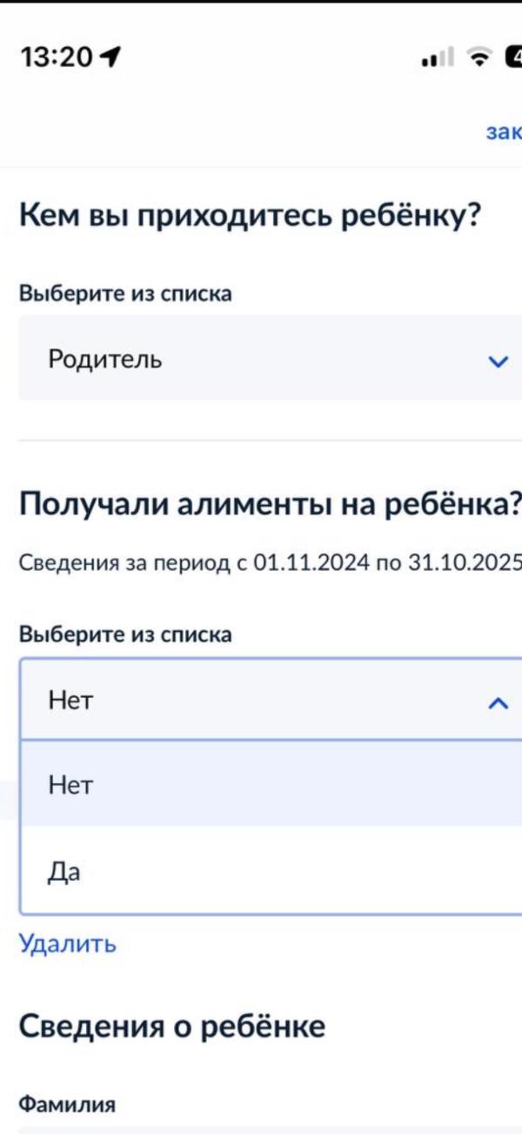The width and height of the screenshot is (522, 1134).
Task: Click the cellular signal bars icon
Action: [439, 55]
